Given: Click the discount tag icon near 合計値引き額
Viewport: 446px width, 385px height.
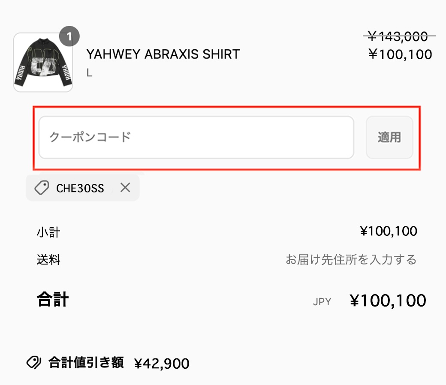Looking at the screenshot, I should click(33, 363).
